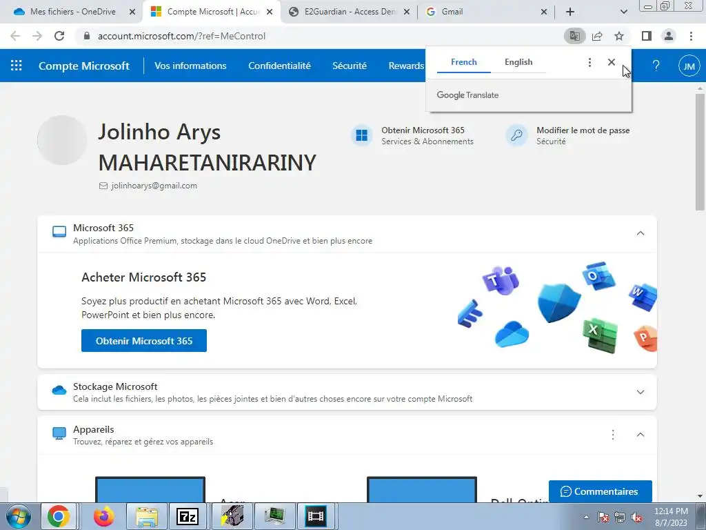Open Microsoft help question mark
The width and height of the screenshot is (706, 530).
pos(656,66)
